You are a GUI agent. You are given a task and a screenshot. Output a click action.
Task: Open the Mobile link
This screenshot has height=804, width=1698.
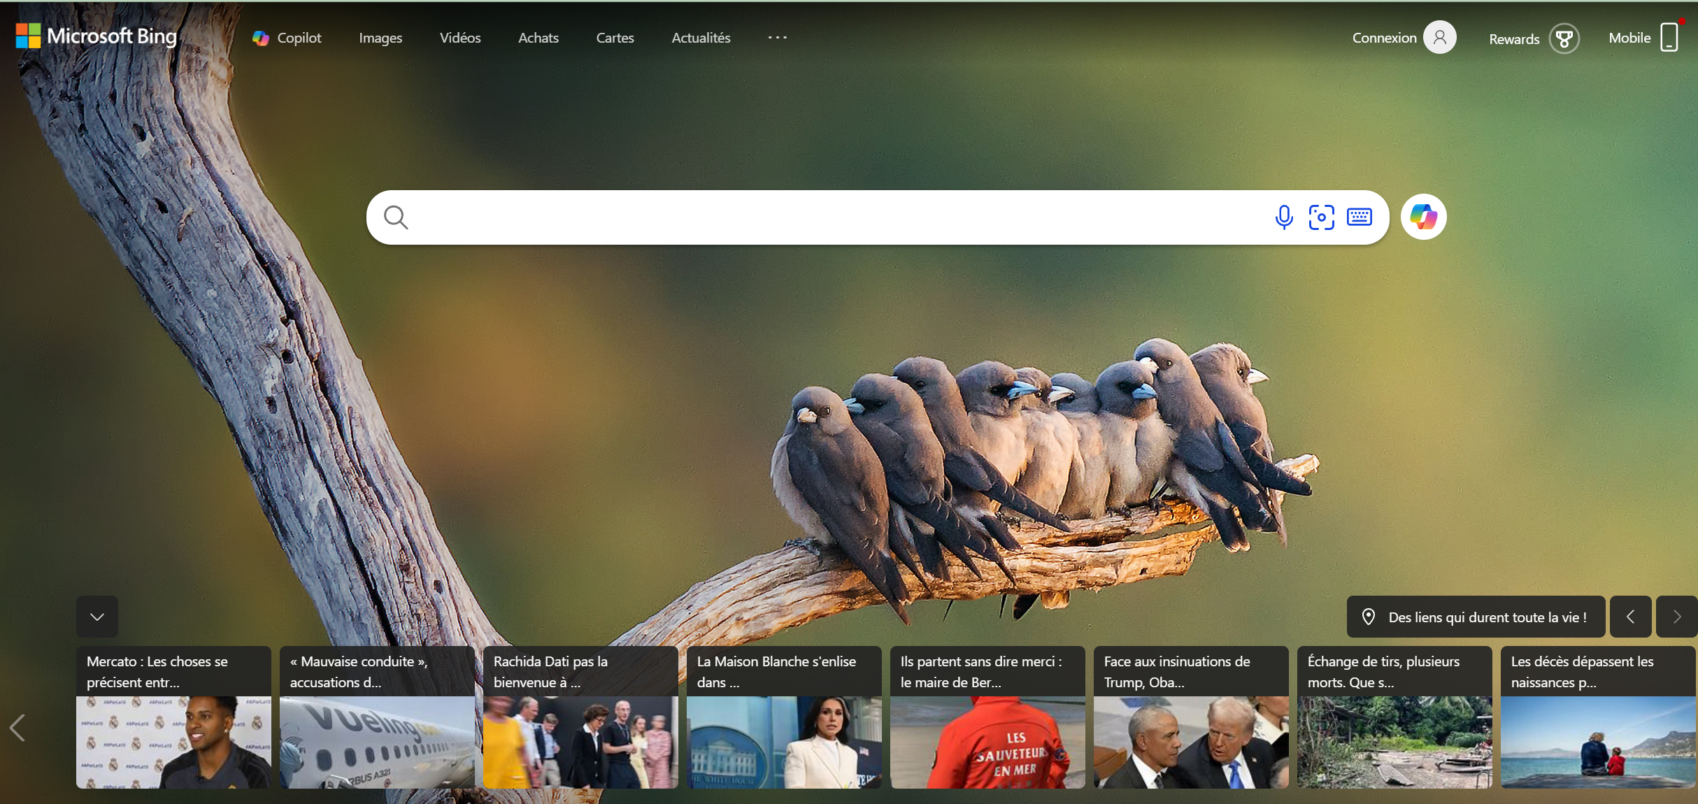[x=1629, y=38]
